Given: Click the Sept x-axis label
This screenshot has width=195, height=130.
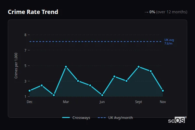Looking at the screenshot, I should coord(138,102).
